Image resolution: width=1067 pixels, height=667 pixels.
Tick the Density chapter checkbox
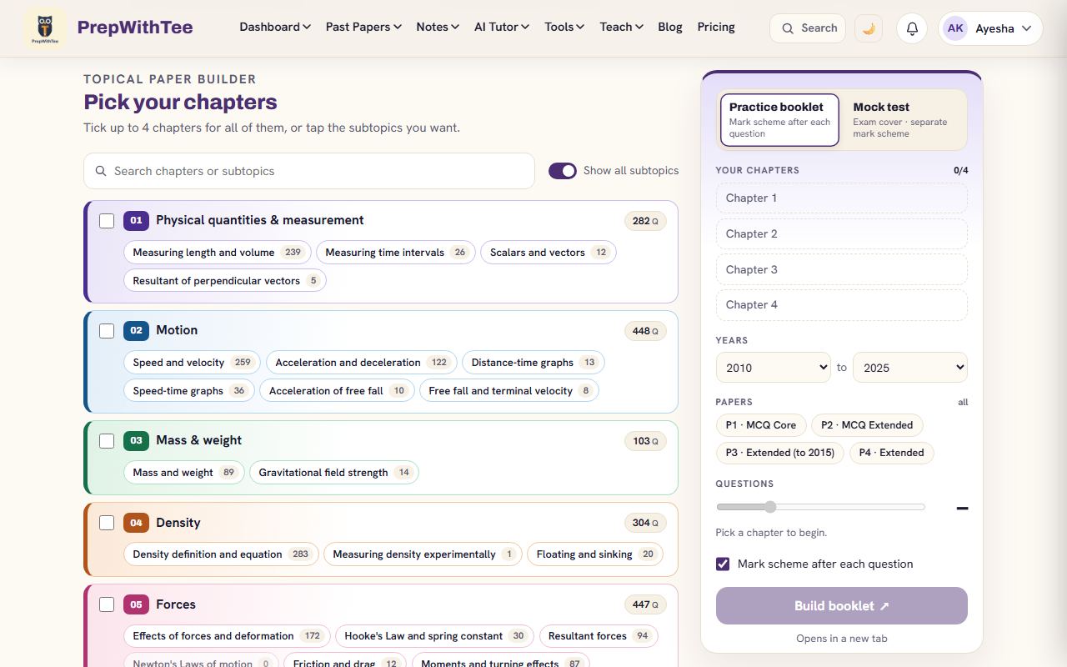point(107,523)
